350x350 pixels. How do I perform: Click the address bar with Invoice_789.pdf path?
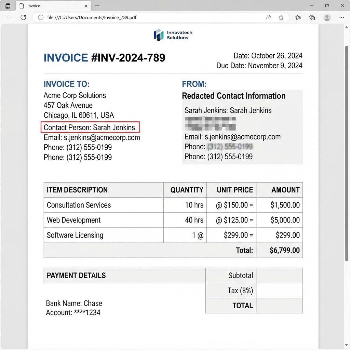click(x=152, y=17)
